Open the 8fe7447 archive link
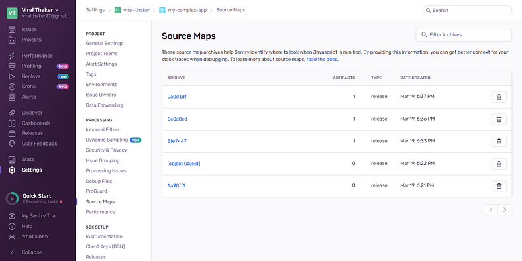 [177, 141]
